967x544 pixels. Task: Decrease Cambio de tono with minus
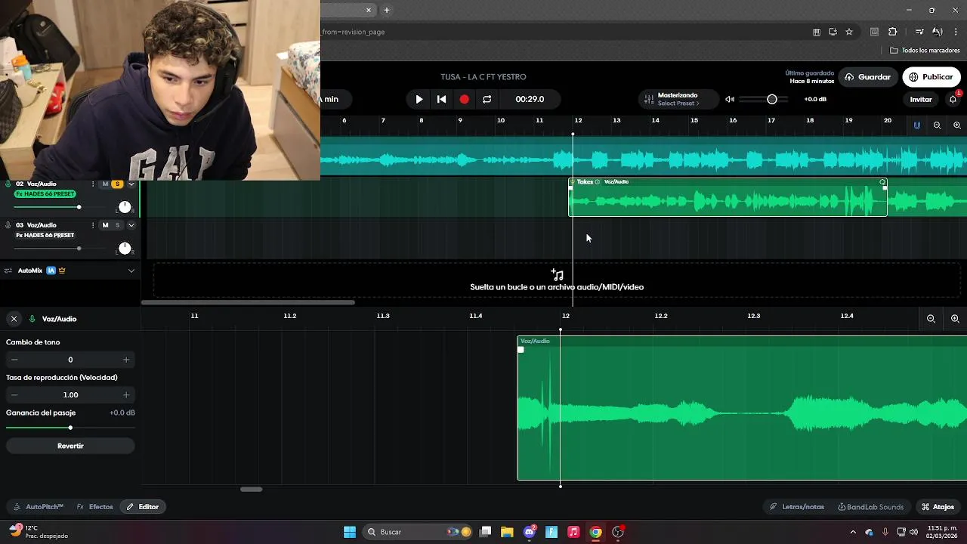pyautogui.click(x=14, y=360)
